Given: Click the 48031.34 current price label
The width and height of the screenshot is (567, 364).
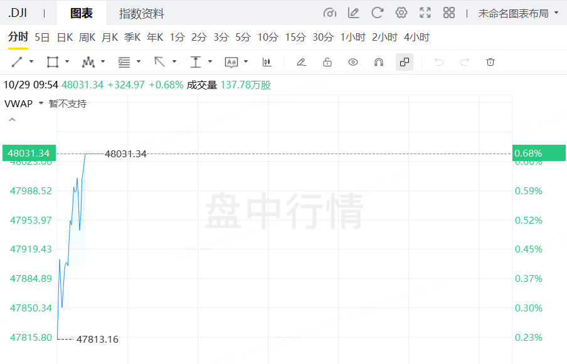Looking at the screenshot, I should [29, 153].
